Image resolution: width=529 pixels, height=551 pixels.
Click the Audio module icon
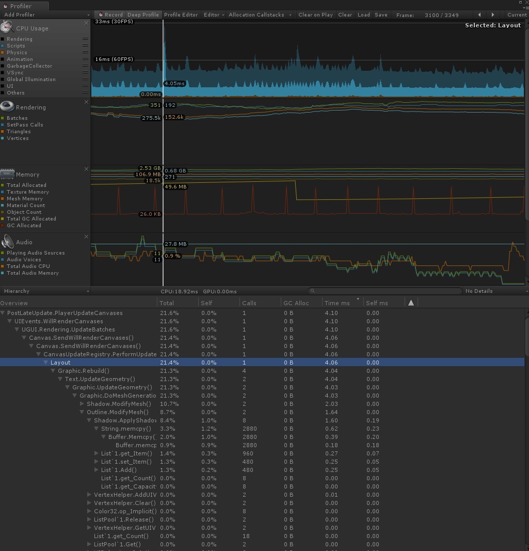coord(7,241)
